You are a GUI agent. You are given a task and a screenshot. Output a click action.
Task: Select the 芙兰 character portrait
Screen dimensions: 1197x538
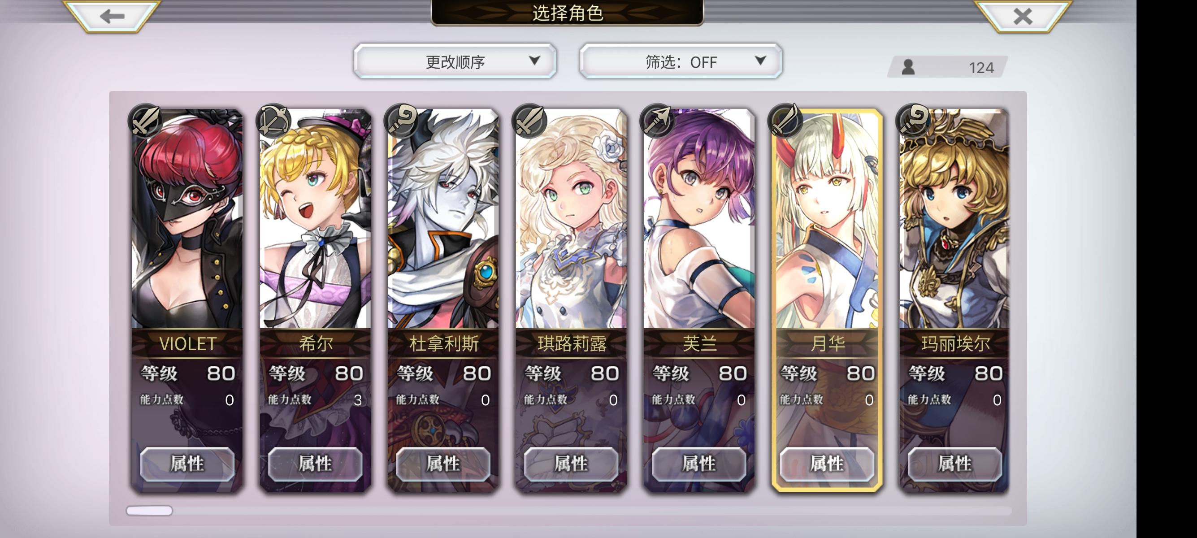(699, 218)
